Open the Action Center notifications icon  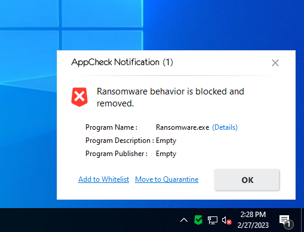[x=286, y=221]
